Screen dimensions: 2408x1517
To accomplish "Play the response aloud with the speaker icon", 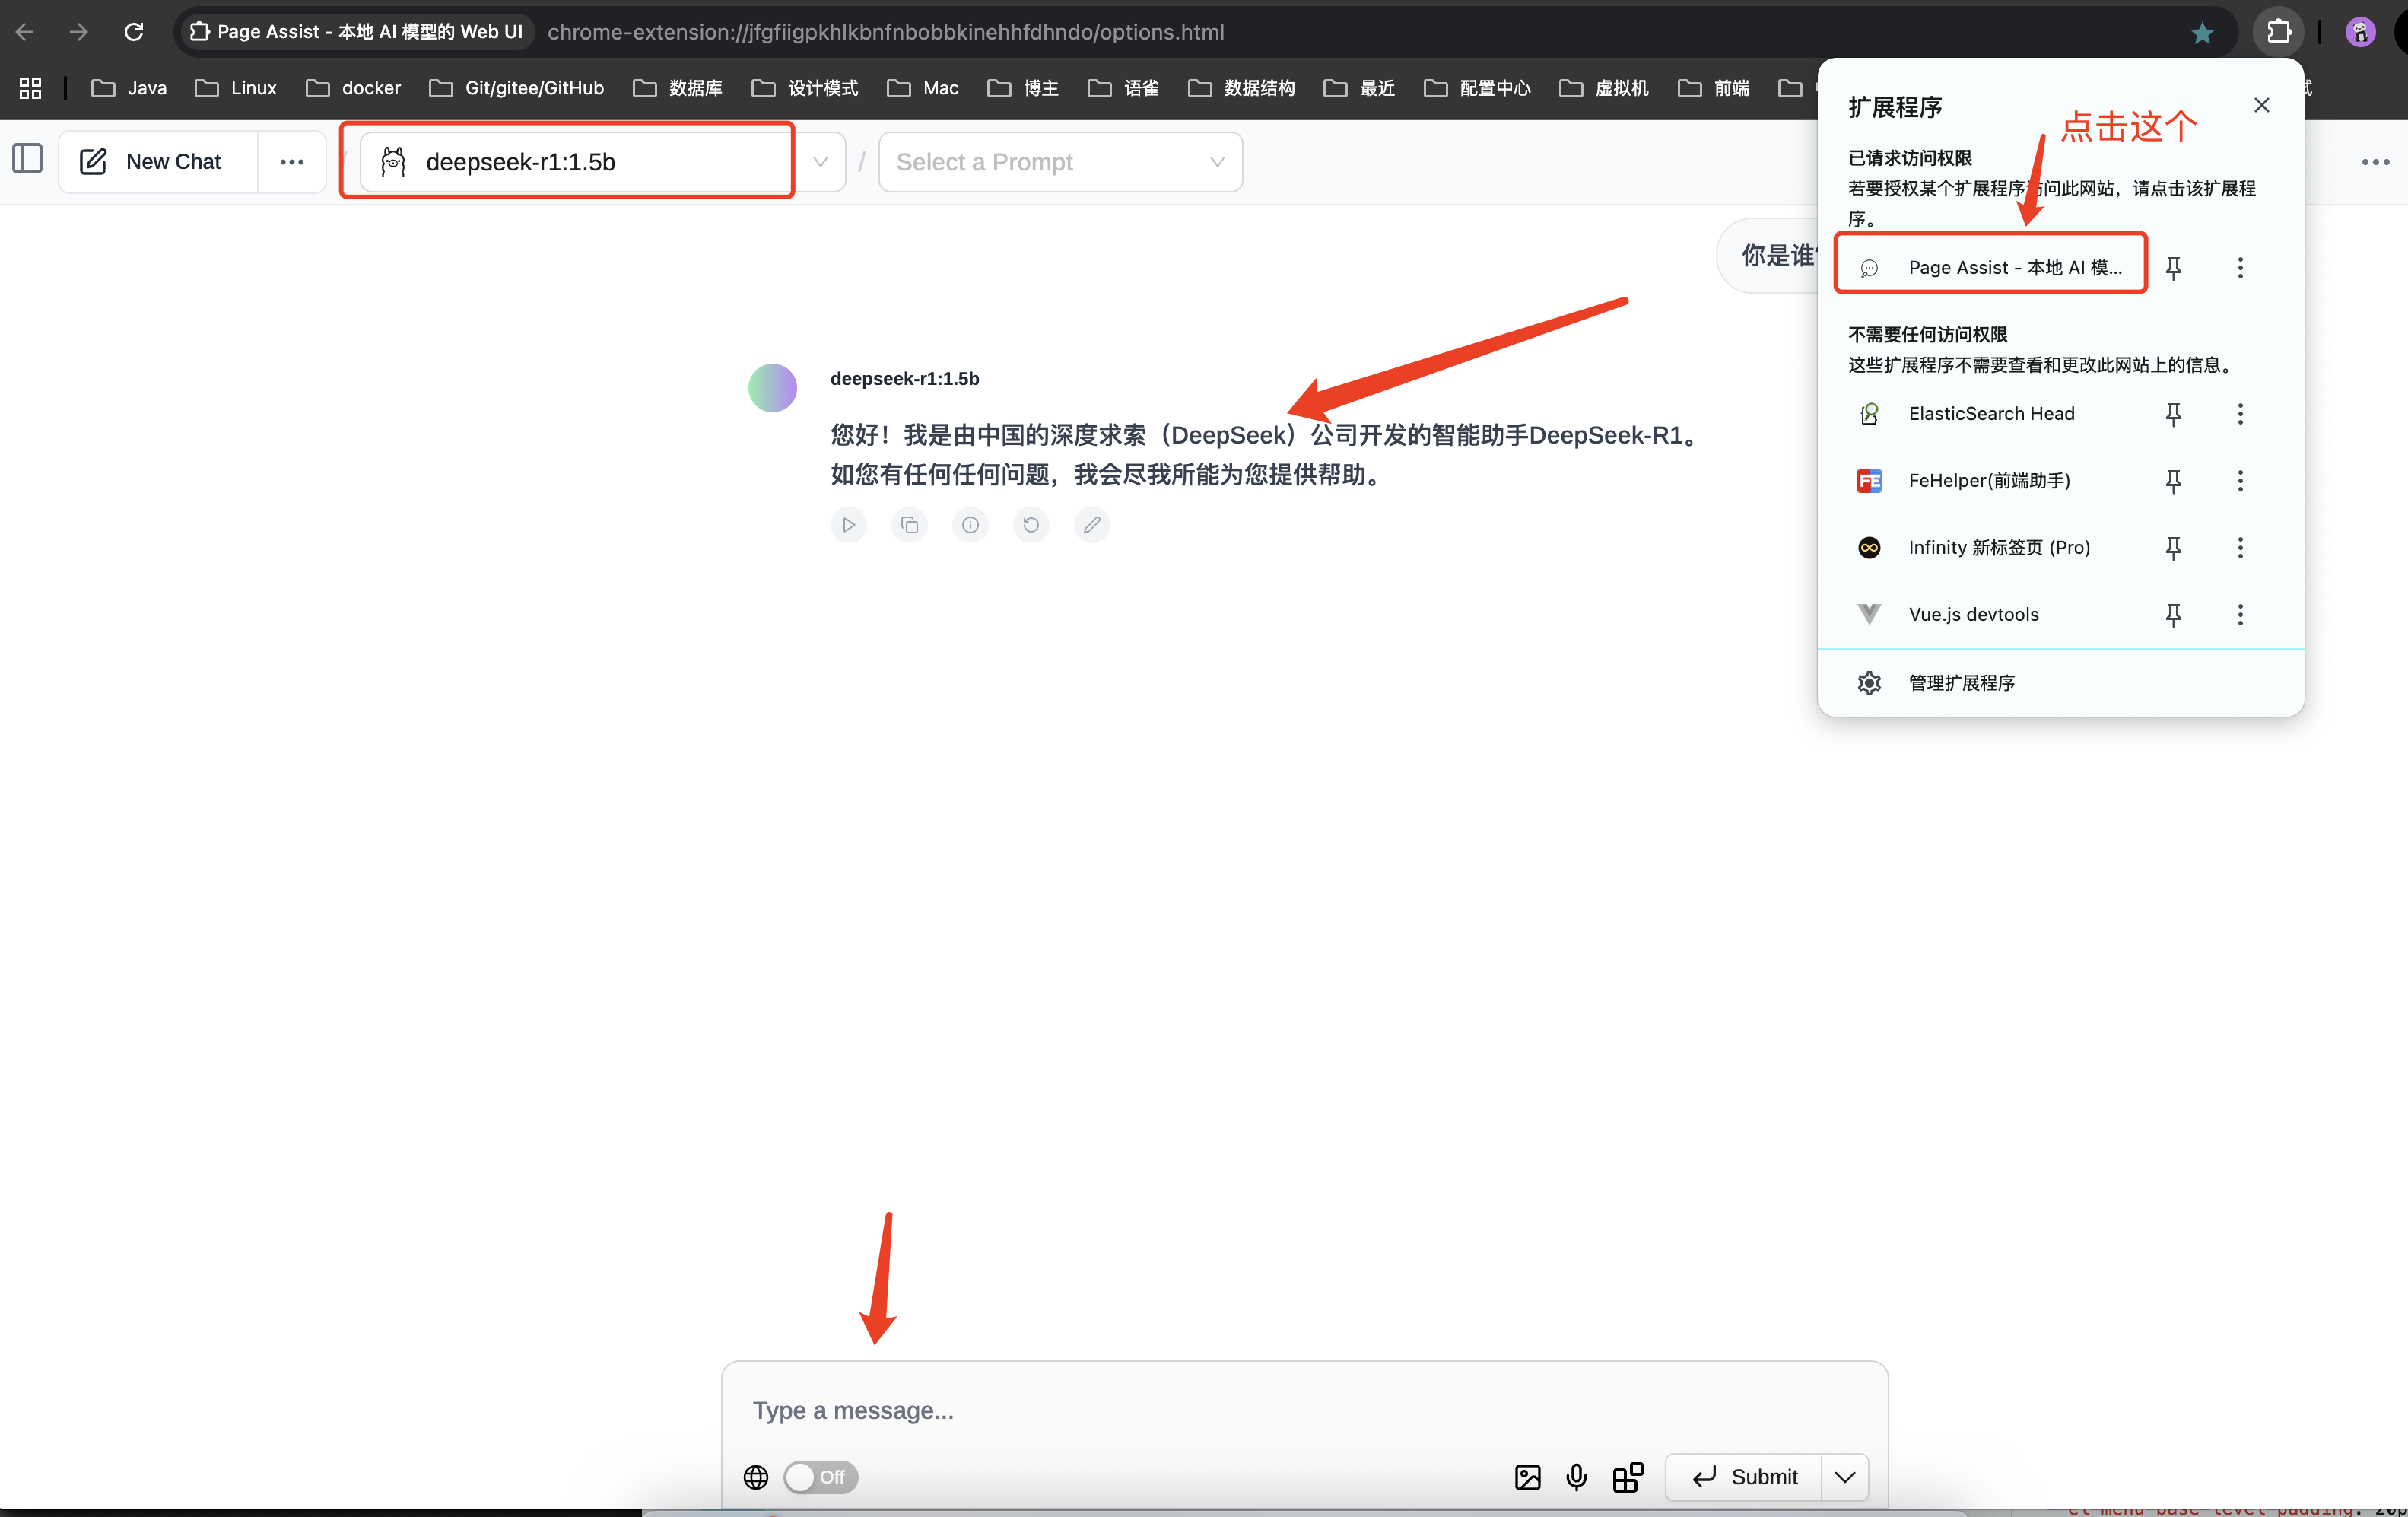I will pos(848,524).
